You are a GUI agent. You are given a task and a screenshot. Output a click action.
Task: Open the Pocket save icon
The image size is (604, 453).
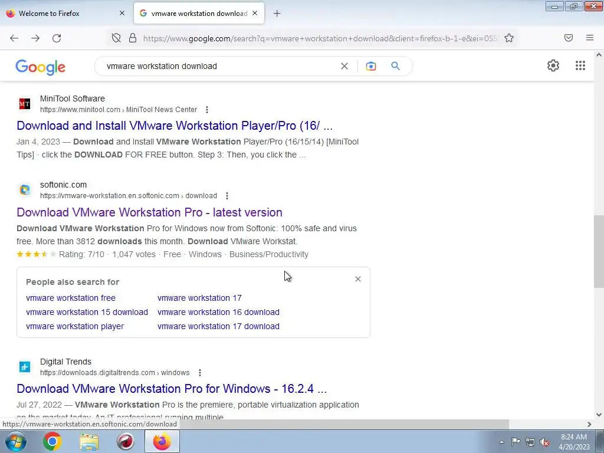point(569,38)
